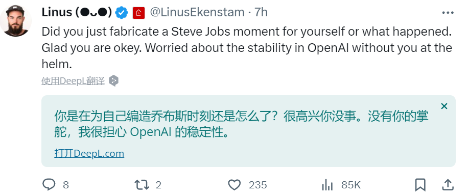Click the 85K views count

[351, 185]
